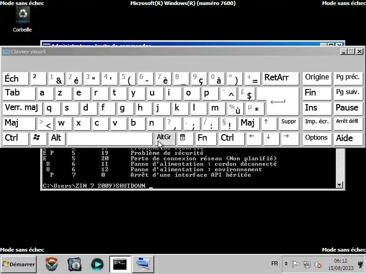Image resolution: width=366 pixels, height=274 pixels.
Task: Toggle the right Maj shift key
Action: click(x=249, y=123)
